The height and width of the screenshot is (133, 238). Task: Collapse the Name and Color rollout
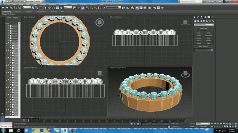203,47
